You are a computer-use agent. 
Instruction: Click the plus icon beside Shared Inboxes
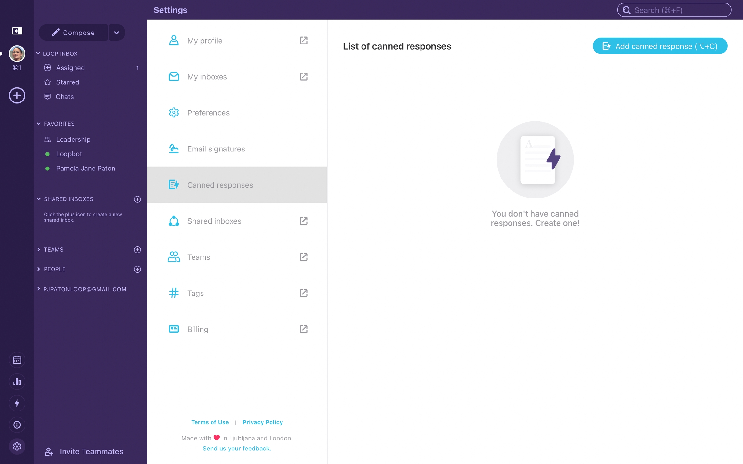pyautogui.click(x=137, y=199)
